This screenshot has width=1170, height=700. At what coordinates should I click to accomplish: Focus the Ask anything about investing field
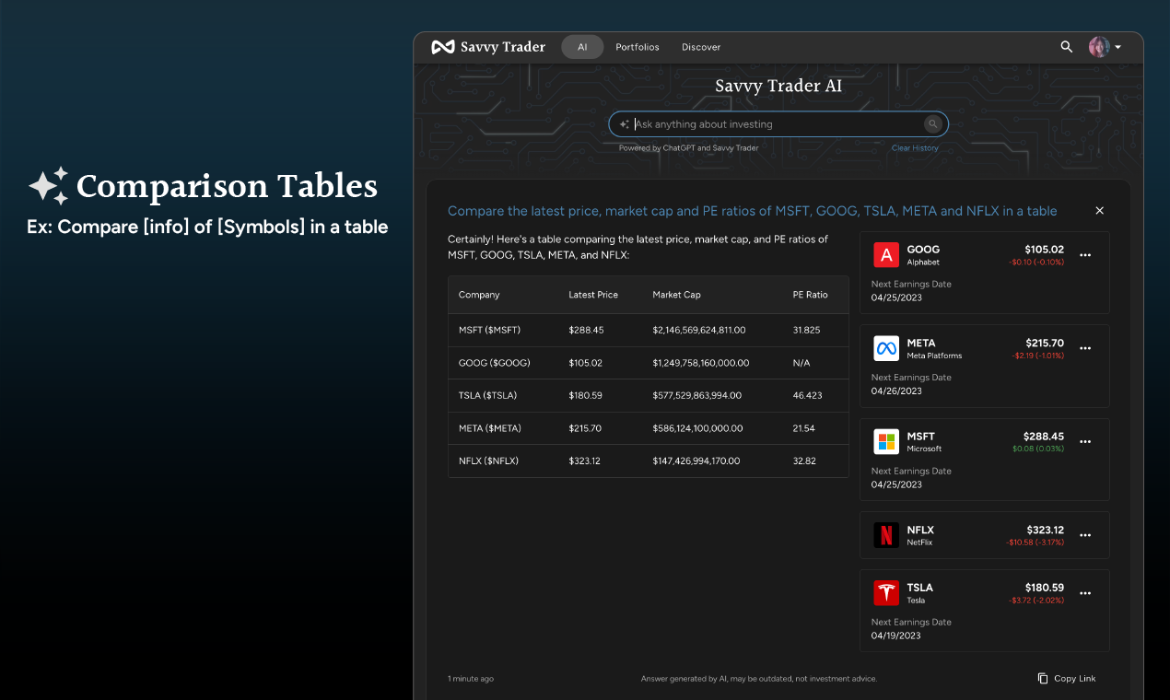[x=778, y=124]
